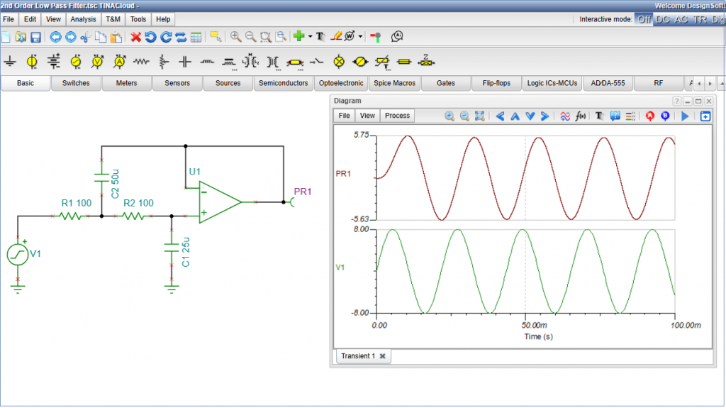Select the capacitor component icon

[x=185, y=62]
